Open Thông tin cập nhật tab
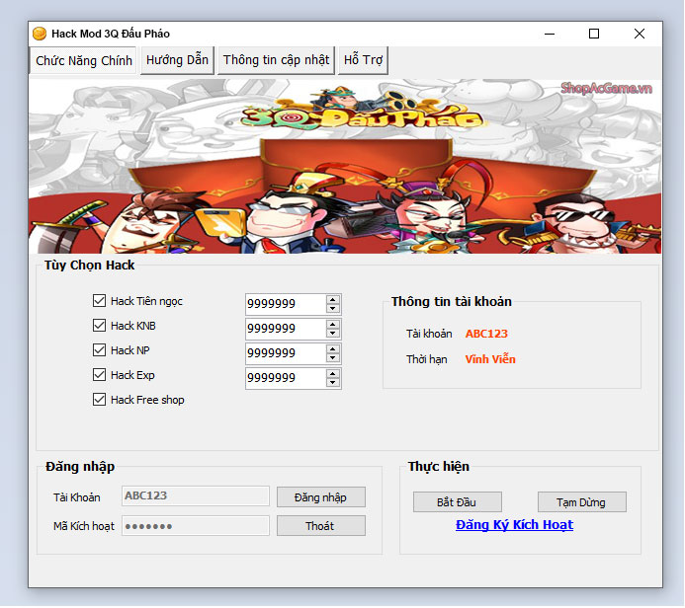The width and height of the screenshot is (685, 608). tap(276, 60)
